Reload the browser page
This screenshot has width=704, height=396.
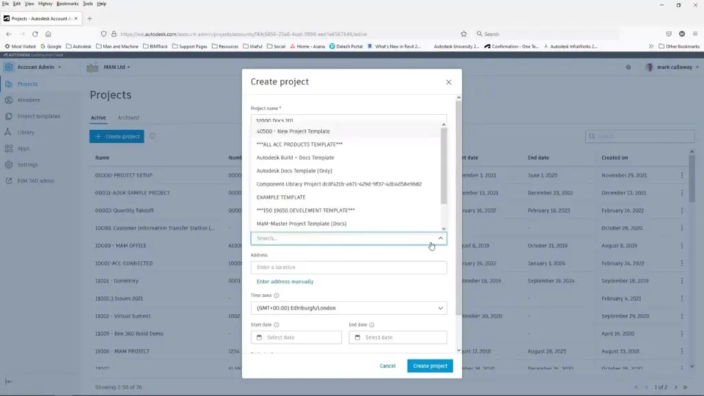coord(35,34)
